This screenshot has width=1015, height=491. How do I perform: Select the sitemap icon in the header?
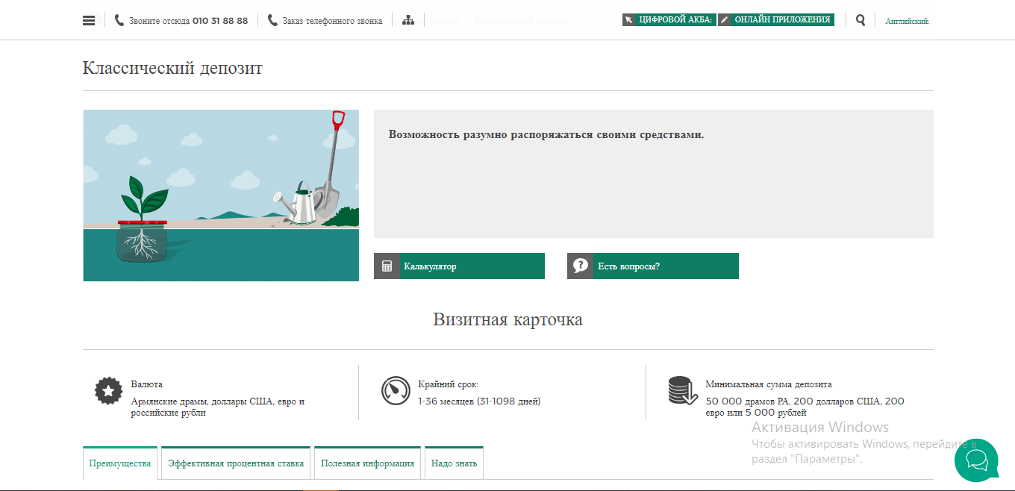(x=408, y=19)
